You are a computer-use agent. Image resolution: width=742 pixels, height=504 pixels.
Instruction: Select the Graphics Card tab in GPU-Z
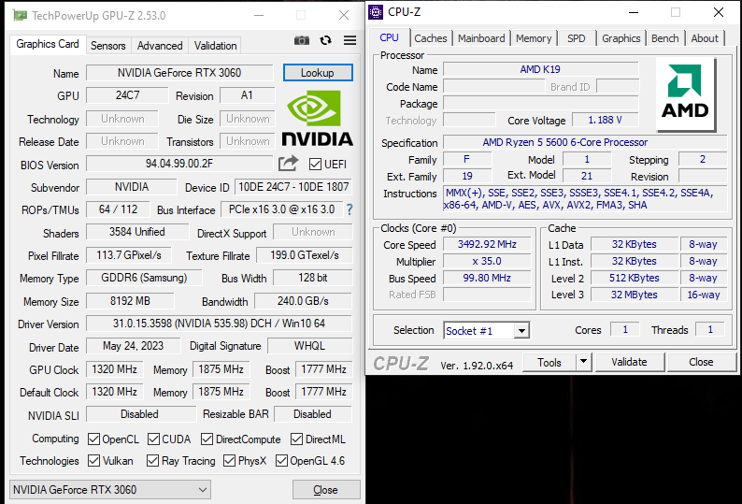(x=48, y=44)
